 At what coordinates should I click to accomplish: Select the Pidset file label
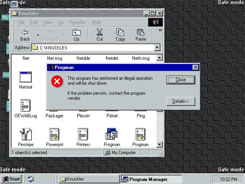click(x=112, y=116)
